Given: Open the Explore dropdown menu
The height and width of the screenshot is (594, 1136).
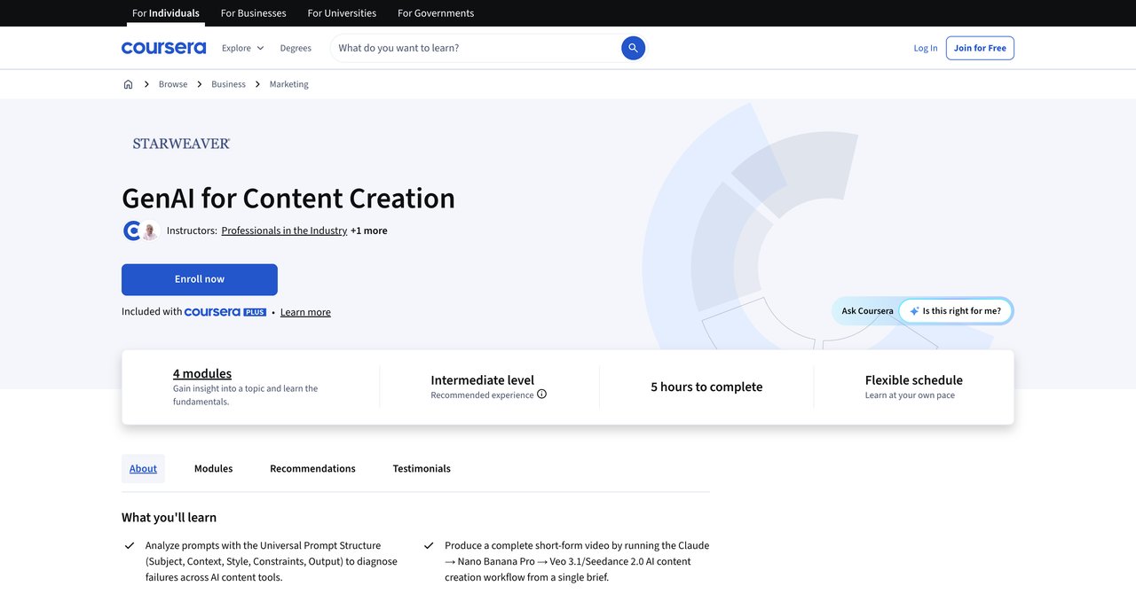Looking at the screenshot, I should pyautogui.click(x=242, y=48).
